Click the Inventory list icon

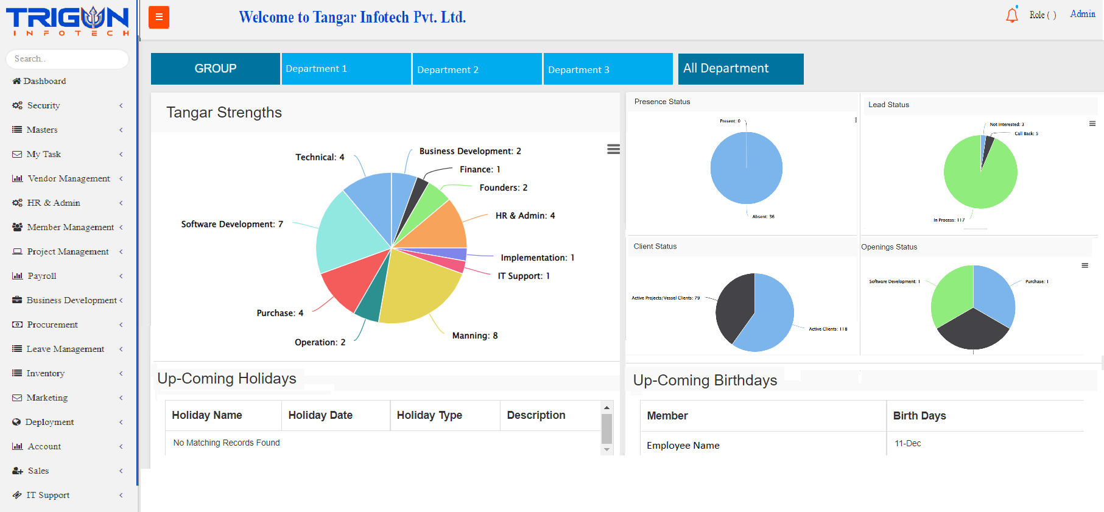pos(17,373)
